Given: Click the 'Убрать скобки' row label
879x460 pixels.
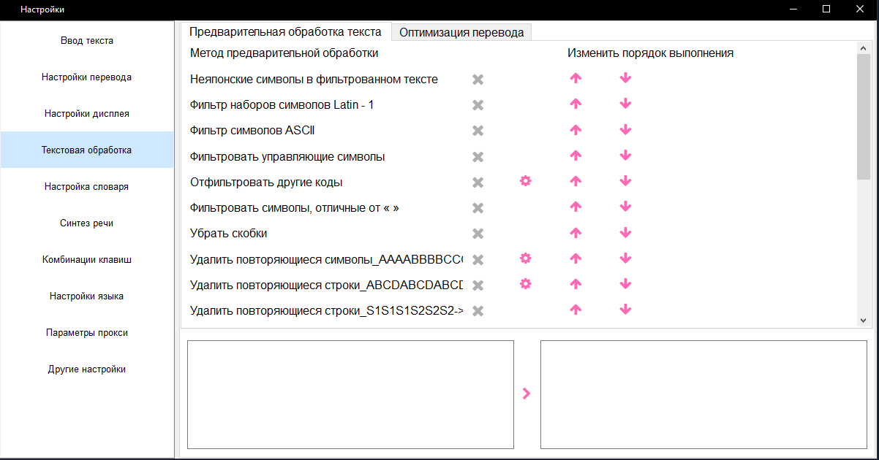Looking at the screenshot, I should point(228,234).
